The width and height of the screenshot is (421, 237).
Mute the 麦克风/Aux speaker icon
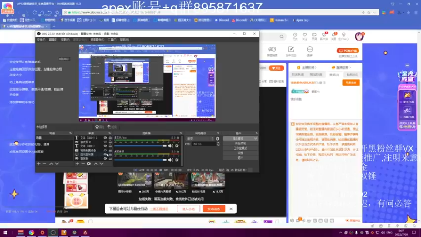click(x=171, y=146)
